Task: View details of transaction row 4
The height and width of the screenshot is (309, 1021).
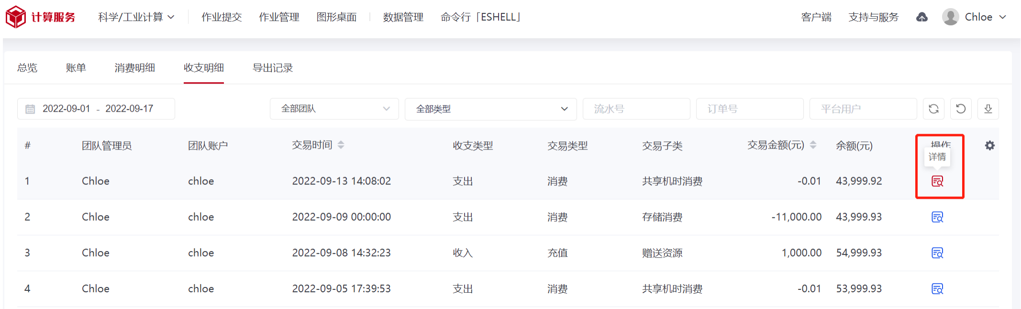Action: [x=937, y=289]
